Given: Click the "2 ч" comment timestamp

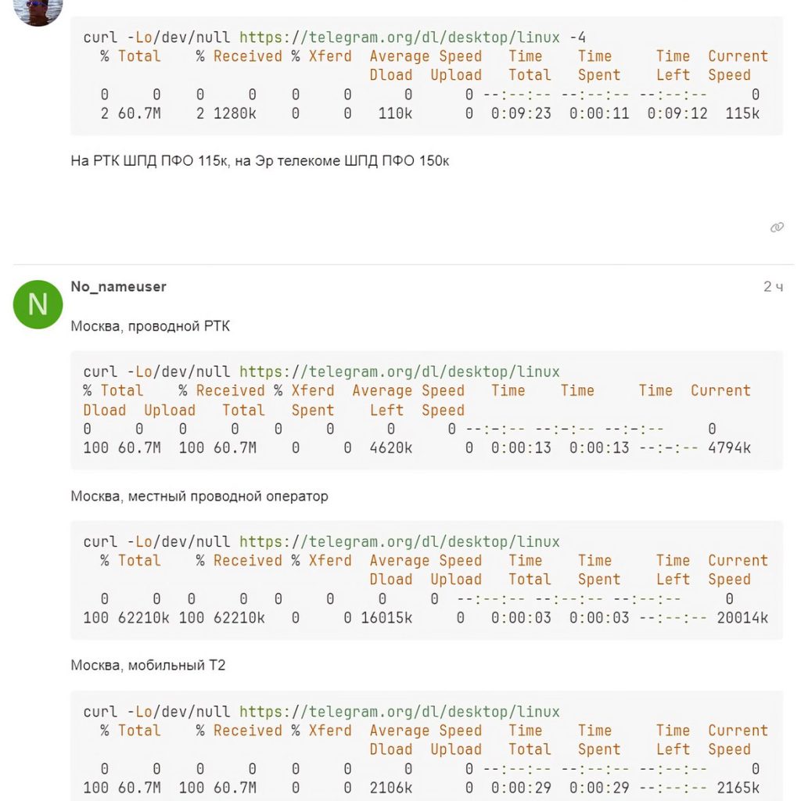Looking at the screenshot, I should 773,287.
